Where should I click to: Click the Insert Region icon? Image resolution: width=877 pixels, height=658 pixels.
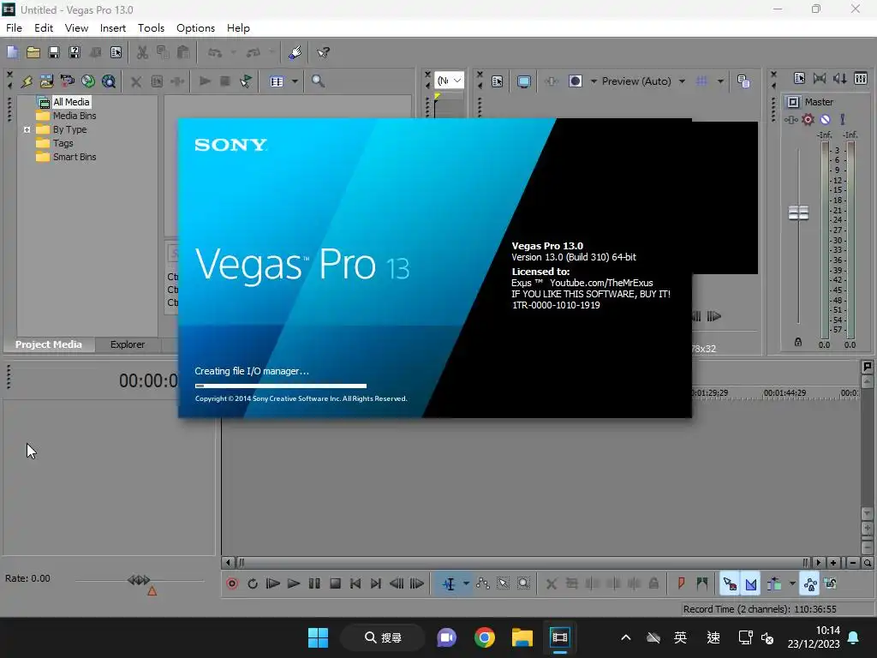point(702,583)
